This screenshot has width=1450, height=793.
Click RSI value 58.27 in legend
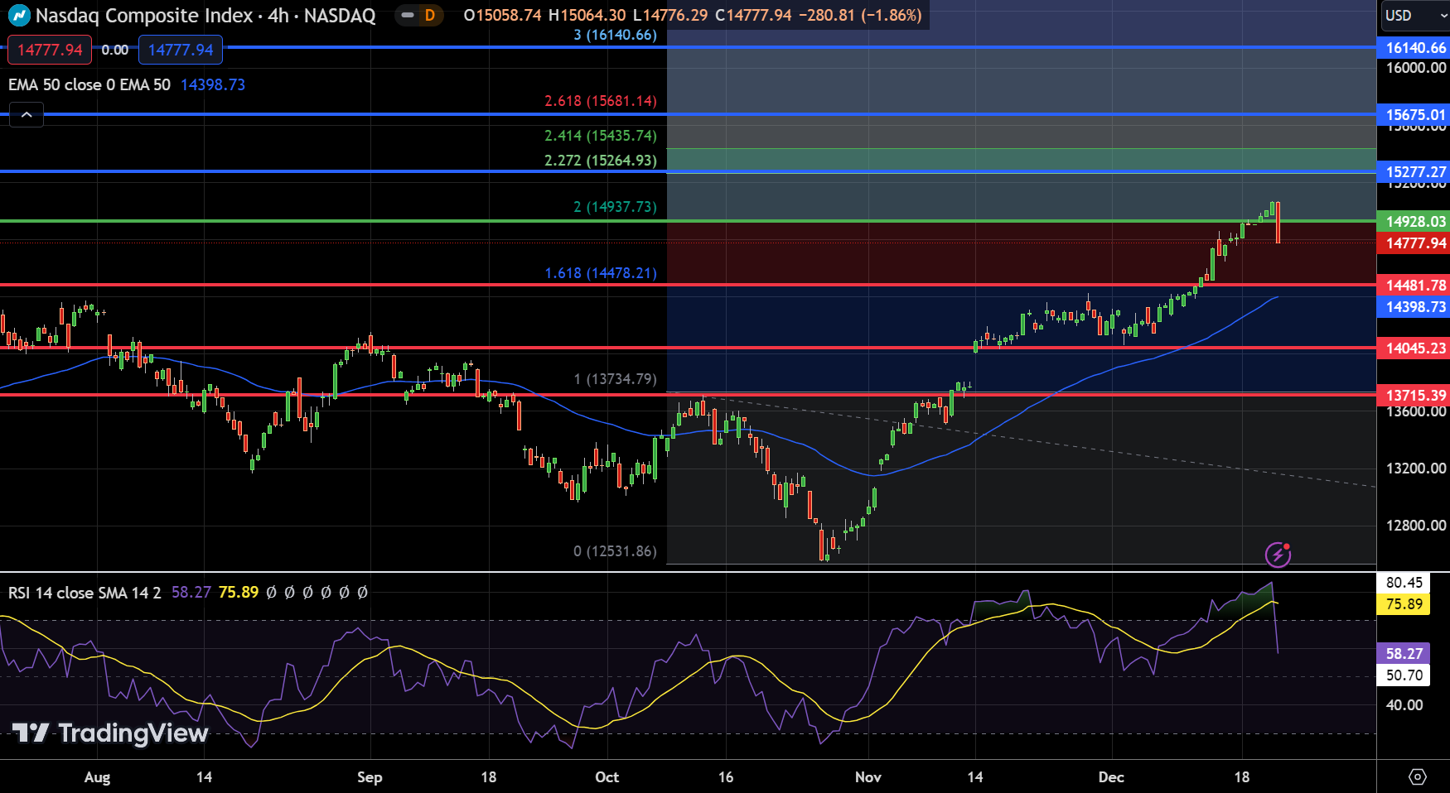point(191,593)
